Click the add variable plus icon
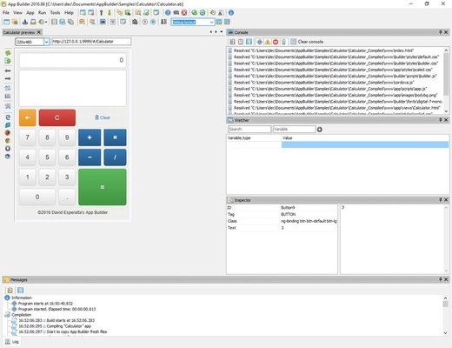The height and width of the screenshot is (348, 452). 320,130
